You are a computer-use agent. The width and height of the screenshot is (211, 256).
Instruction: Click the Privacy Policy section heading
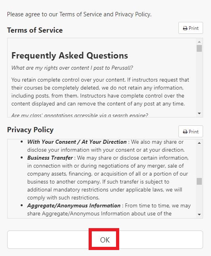coord(30,130)
